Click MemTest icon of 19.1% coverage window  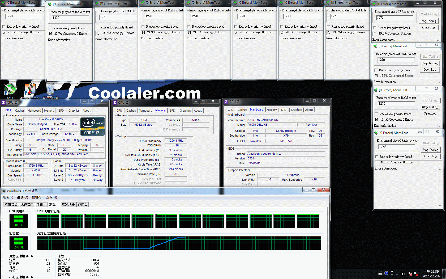coord(375,90)
